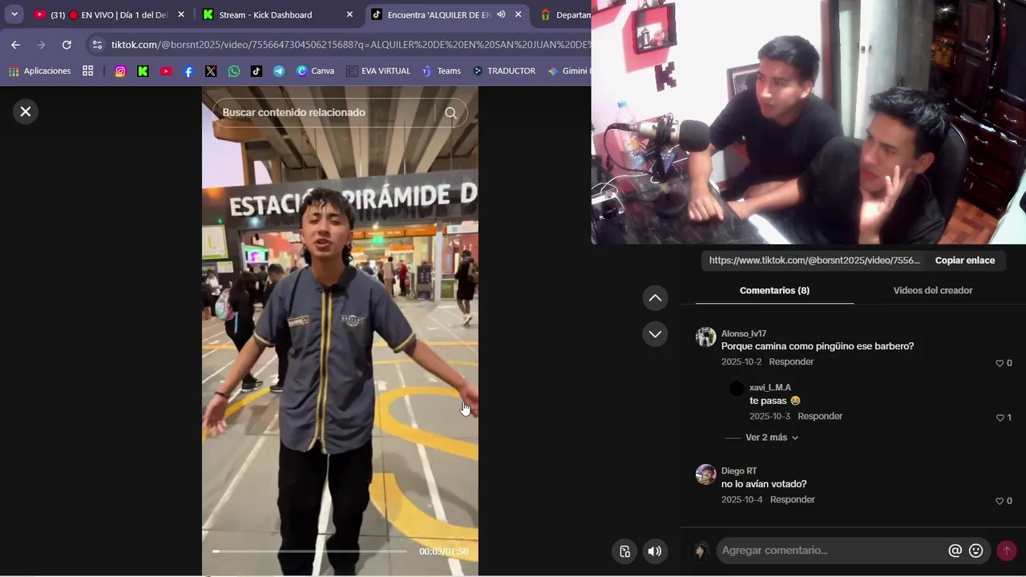Open the browser tab search dropdown
The image size is (1026, 577).
(14, 14)
